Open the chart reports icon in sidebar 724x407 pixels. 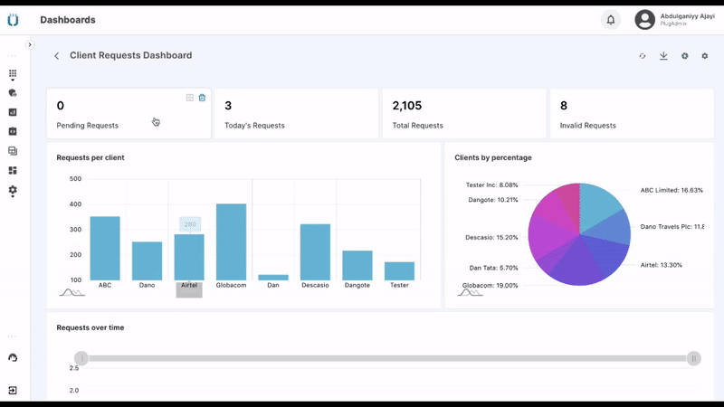(13, 112)
